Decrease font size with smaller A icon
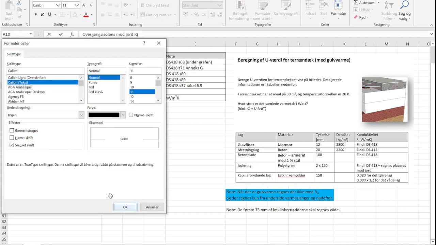This screenshot has height=245, width=436. (91, 5)
